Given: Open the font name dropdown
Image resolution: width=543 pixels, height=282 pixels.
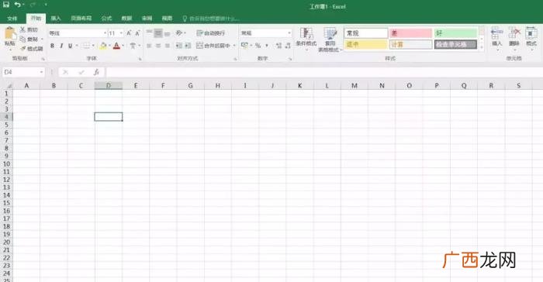Looking at the screenshot, I should (x=78, y=33).
